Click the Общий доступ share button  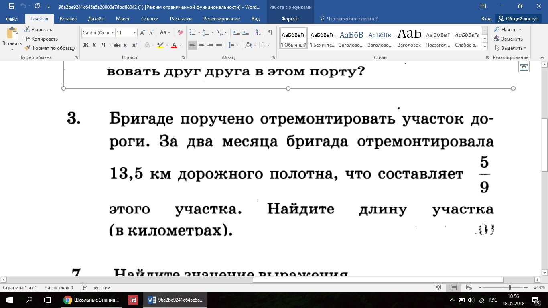click(x=518, y=19)
